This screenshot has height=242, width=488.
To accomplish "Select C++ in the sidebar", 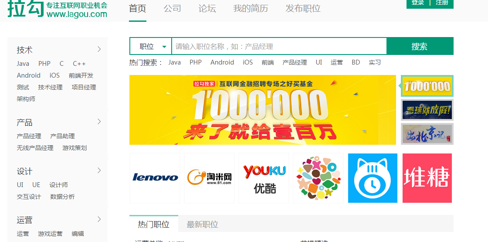I will [x=79, y=64].
